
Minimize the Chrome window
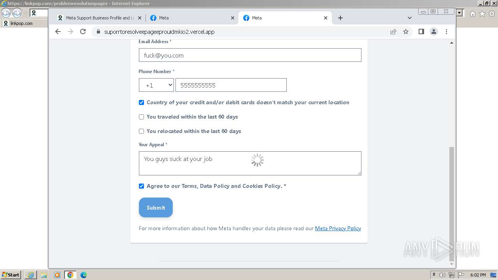[424, 12]
